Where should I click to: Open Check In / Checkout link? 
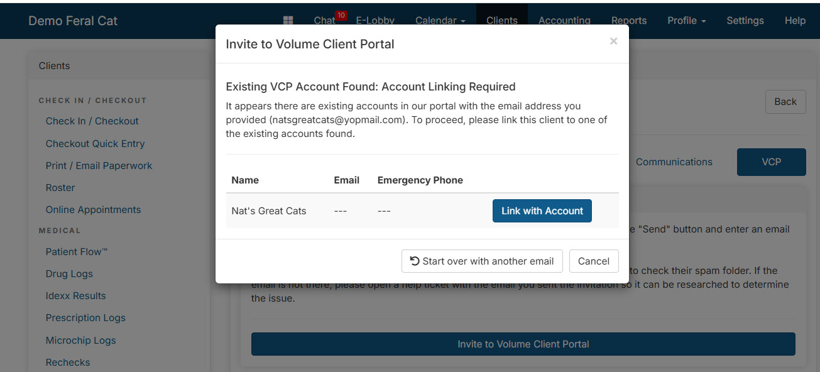point(92,121)
